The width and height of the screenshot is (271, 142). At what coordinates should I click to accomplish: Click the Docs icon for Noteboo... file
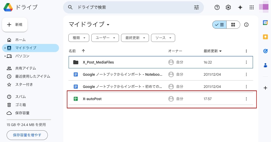tap(76, 74)
